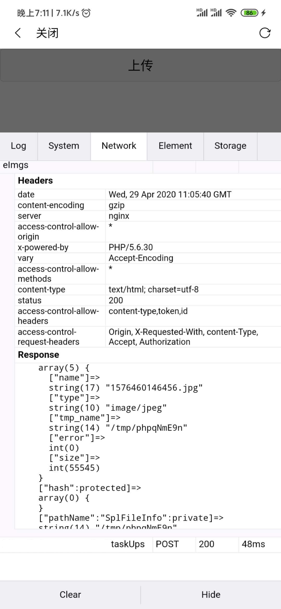This screenshot has height=609, width=281.
Task: Select the Network tab
Action: pyautogui.click(x=119, y=146)
